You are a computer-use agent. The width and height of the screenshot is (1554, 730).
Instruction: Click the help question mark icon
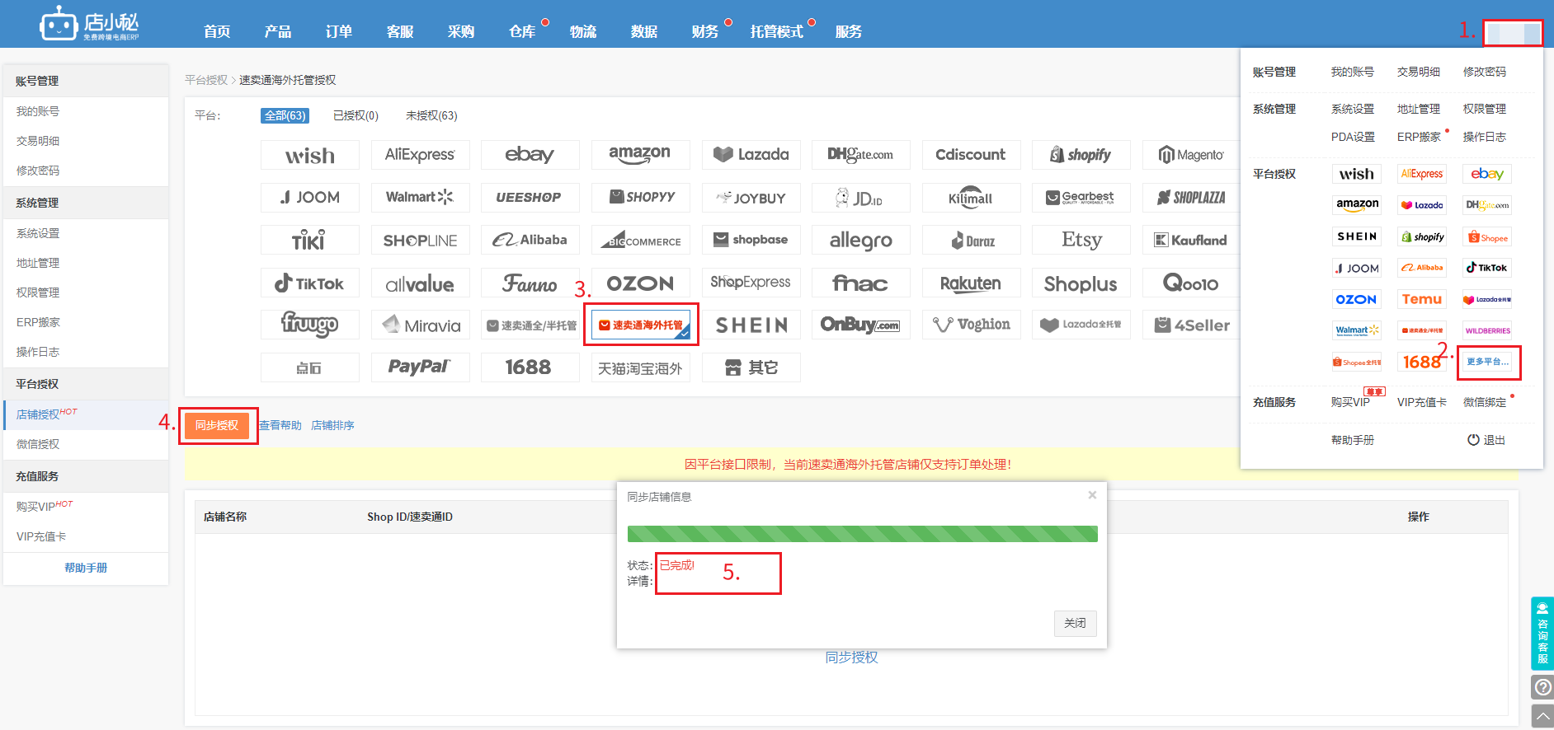point(1542,687)
